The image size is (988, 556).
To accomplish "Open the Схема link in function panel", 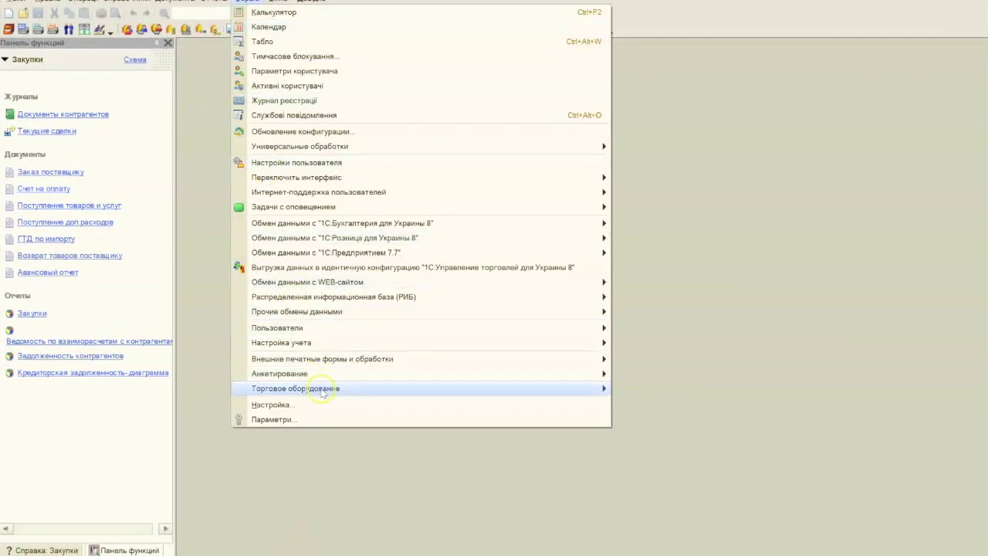I will click(x=135, y=59).
